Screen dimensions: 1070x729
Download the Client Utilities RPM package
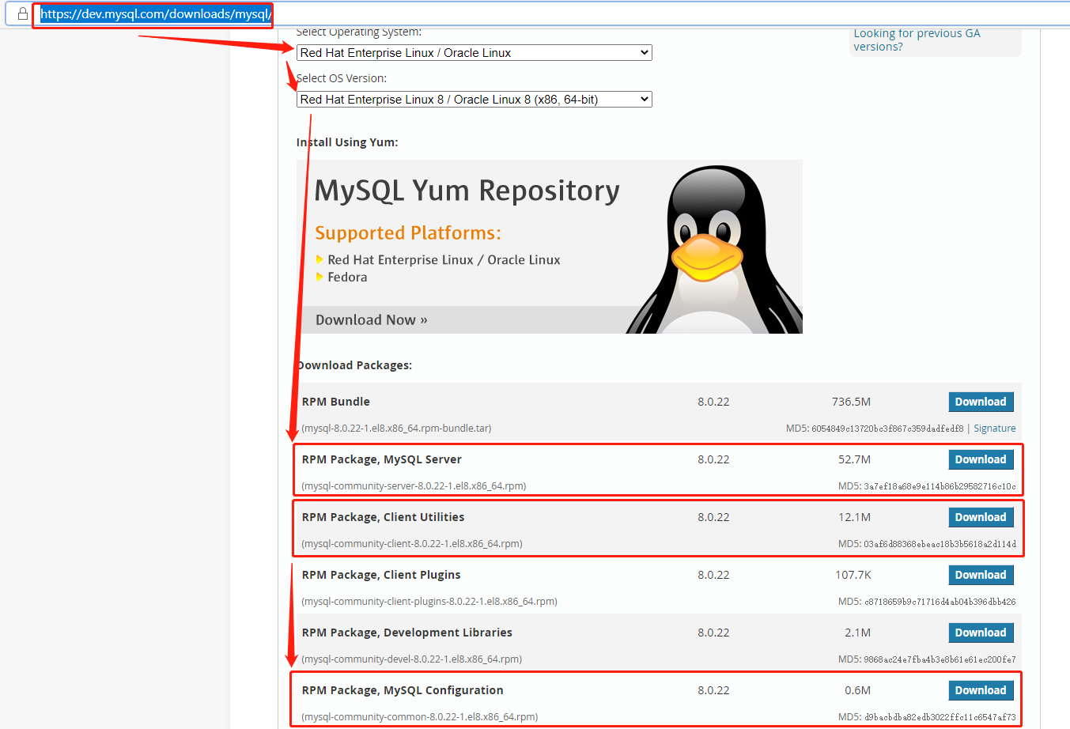[981, 517]
